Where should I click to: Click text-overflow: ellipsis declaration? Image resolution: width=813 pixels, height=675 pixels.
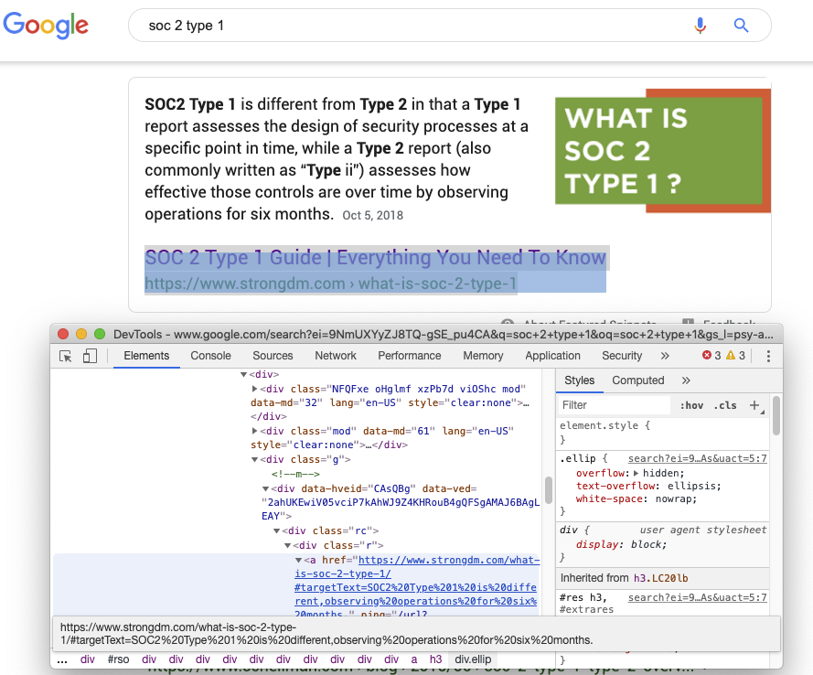coord(648,487)
